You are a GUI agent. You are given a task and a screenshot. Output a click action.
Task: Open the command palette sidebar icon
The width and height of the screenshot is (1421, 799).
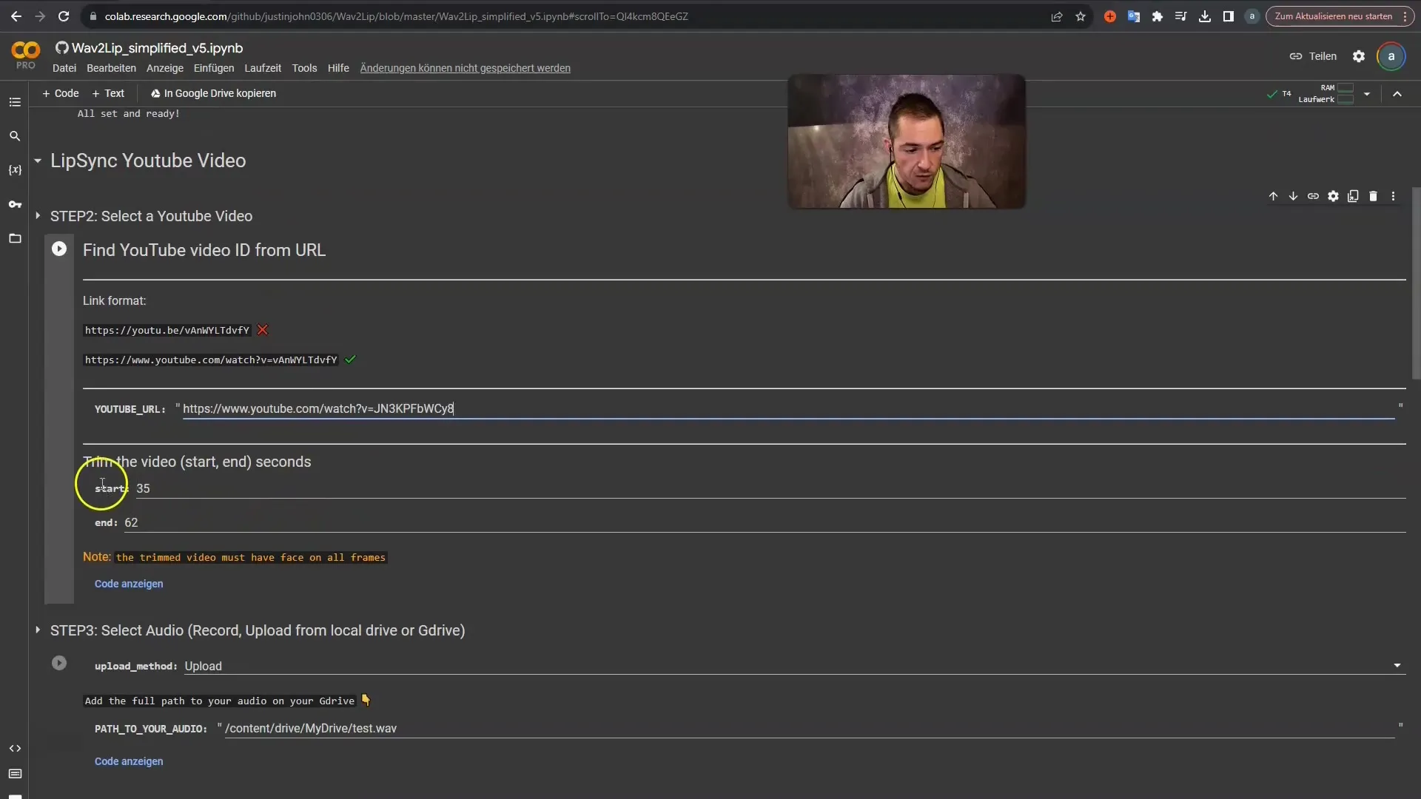point(15,774)
